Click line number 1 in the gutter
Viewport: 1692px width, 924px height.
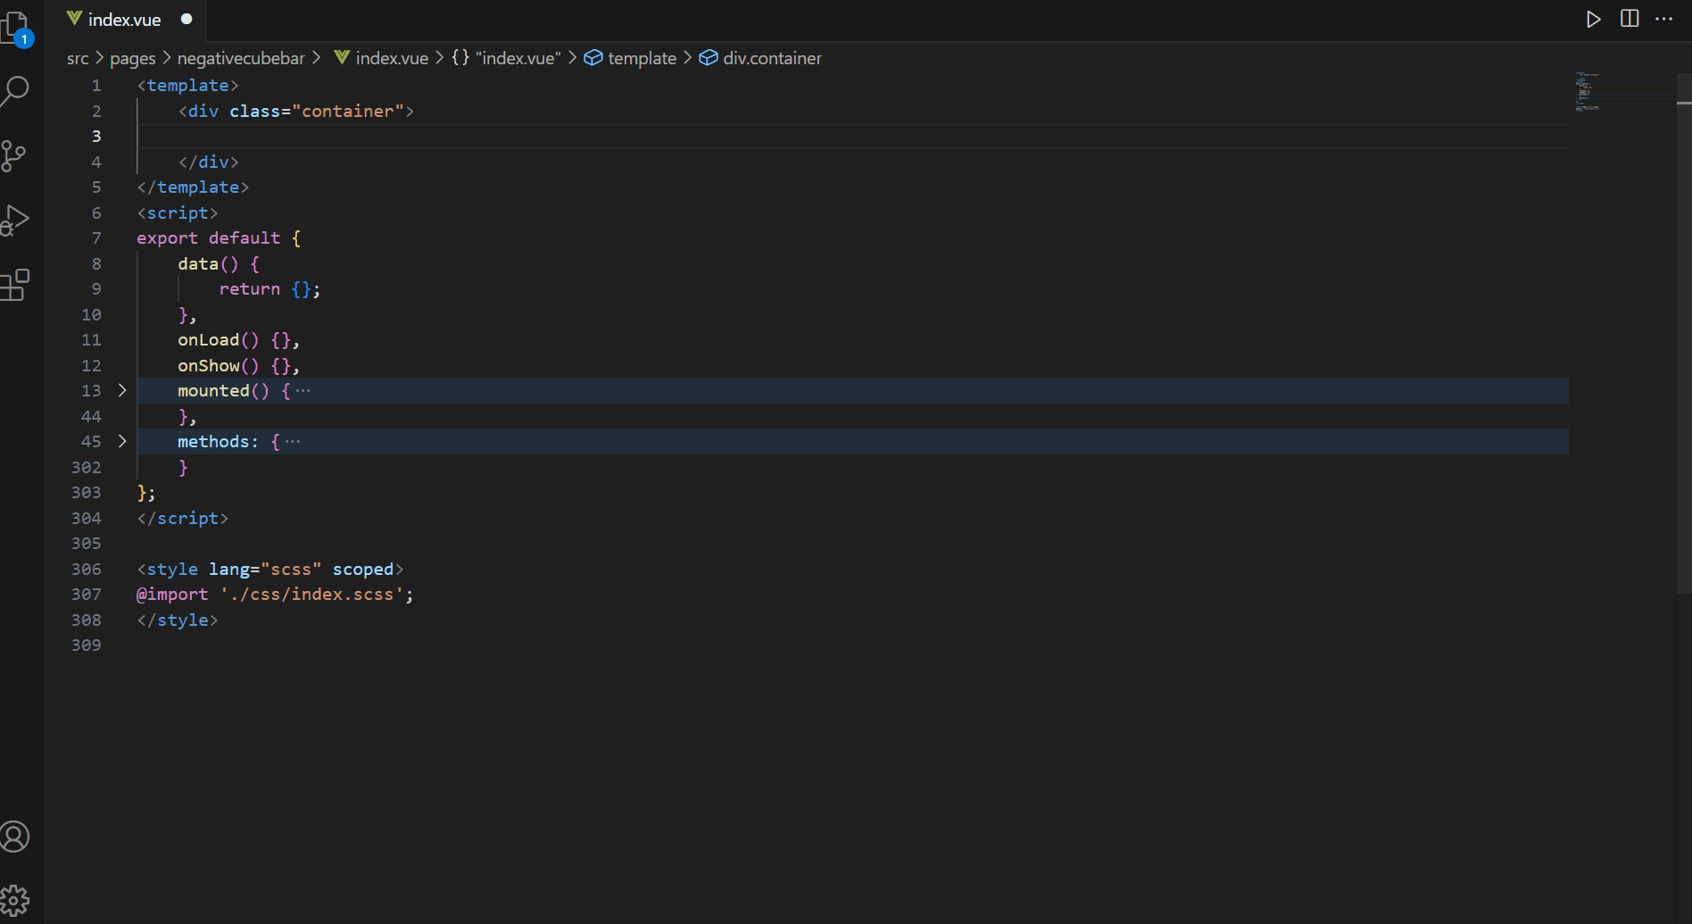tap(96, 86)
